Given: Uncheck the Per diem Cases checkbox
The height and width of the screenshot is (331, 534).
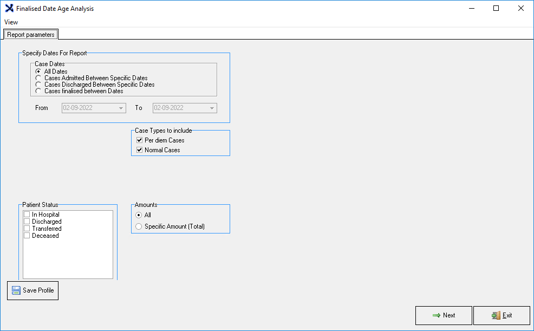Looking at the screenshot, I should pyautogui.click(x=140, y=140).
